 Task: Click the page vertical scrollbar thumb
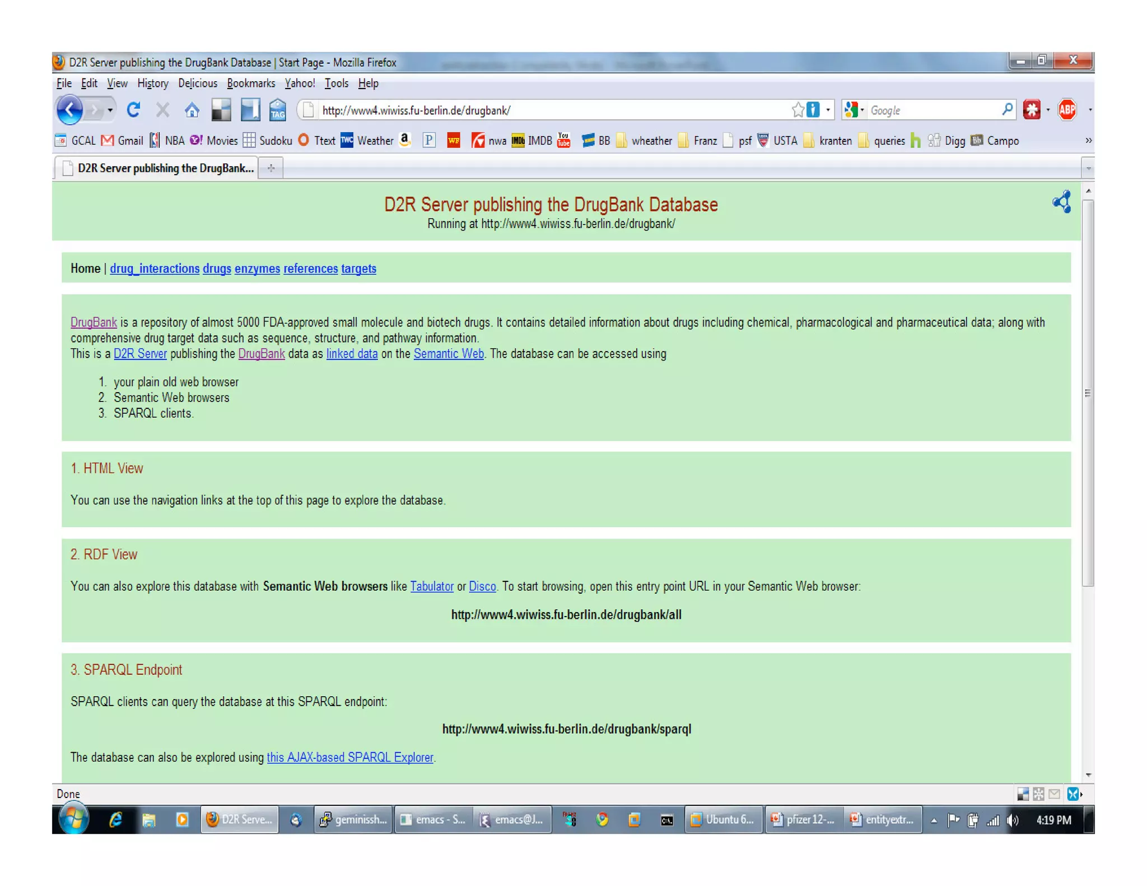[x=1087, y=392]
